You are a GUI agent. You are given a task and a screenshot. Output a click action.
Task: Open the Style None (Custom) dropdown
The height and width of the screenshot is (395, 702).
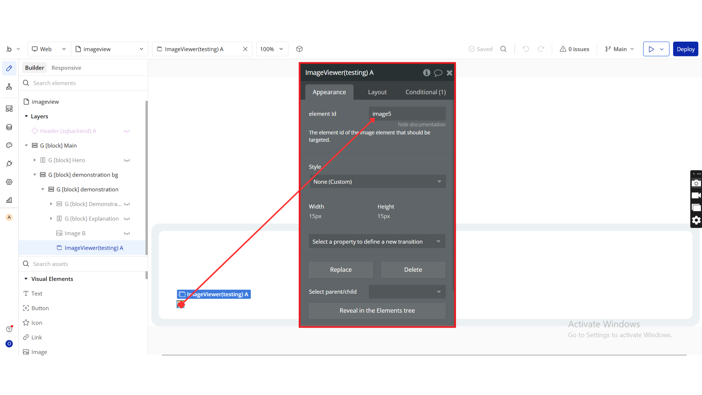(377, 182)
